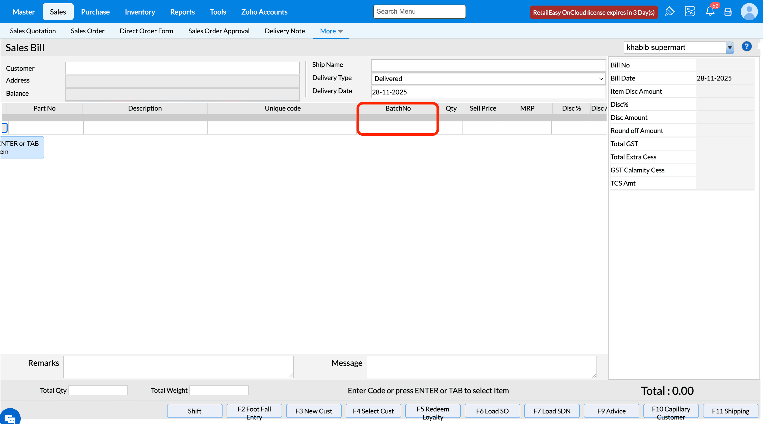Click the F9 Advice button
This screenshot has width=763, height=424.
point(611,411)
